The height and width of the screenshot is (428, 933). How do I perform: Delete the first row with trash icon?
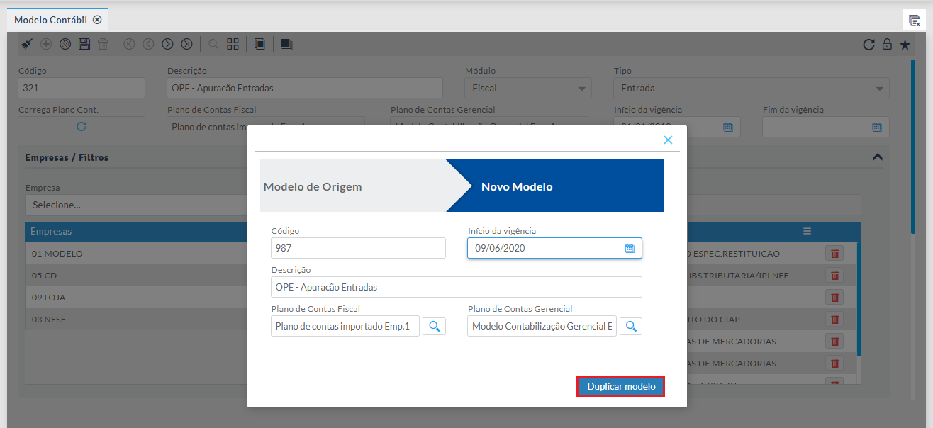(x=835, y=254)
